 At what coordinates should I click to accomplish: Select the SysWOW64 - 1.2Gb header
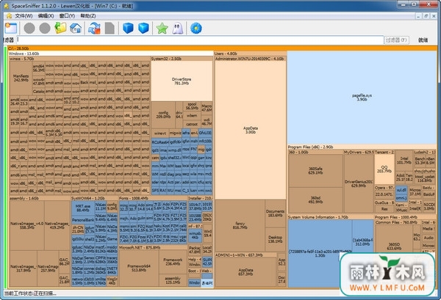pos(95,198)
